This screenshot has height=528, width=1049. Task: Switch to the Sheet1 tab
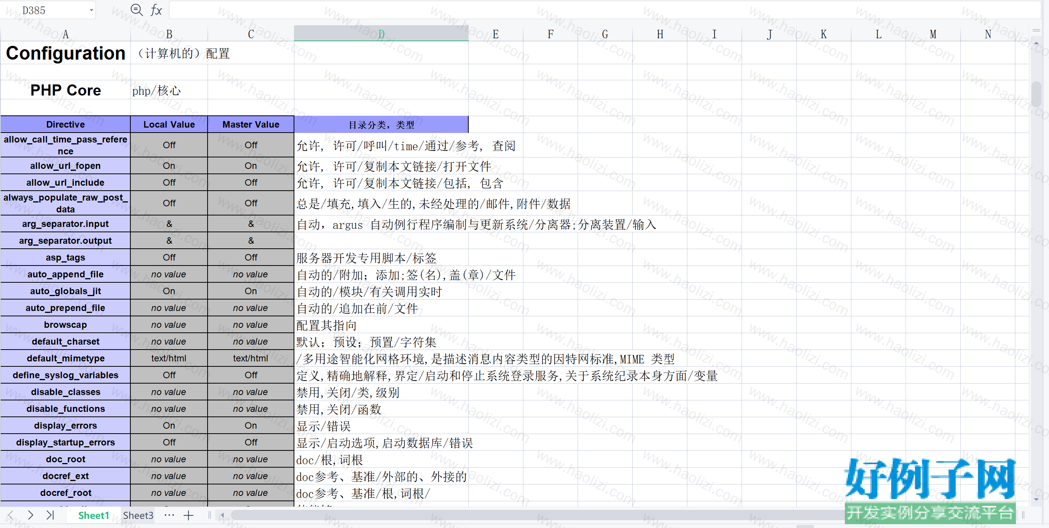click(x=94, y=515)
